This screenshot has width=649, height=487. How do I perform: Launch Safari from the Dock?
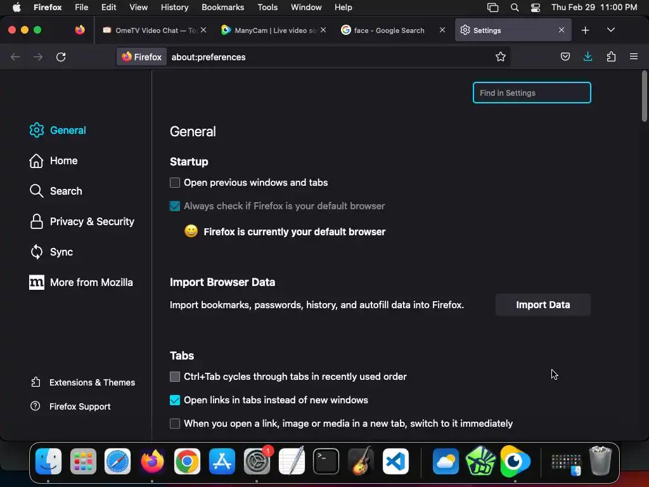117,461
